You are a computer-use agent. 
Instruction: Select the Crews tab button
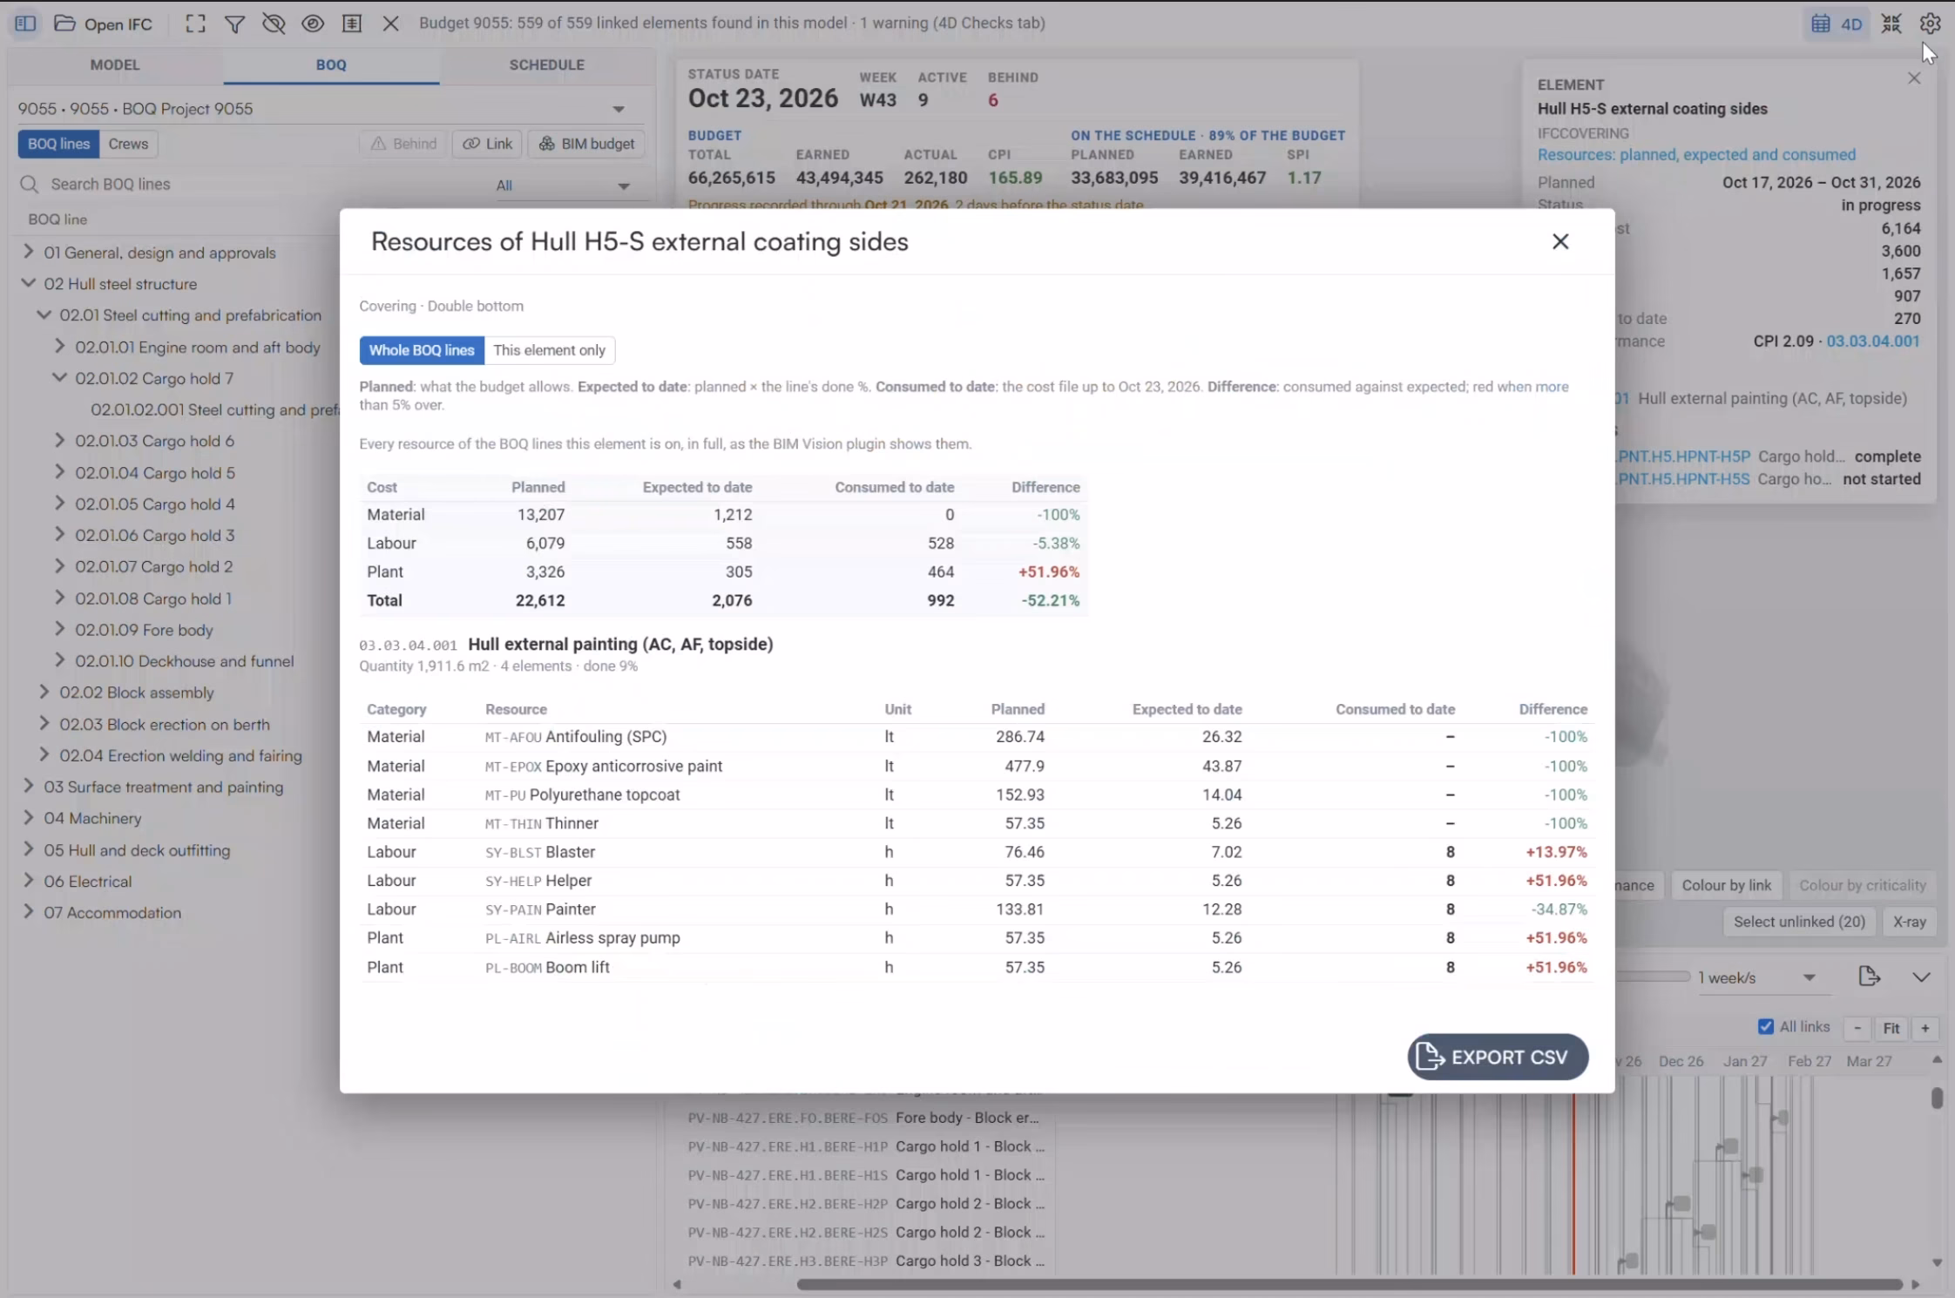128,144
